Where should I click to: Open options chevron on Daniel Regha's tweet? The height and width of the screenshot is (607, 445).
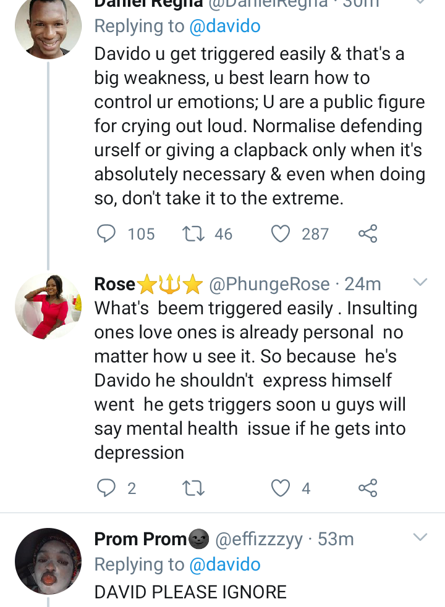(420, 3)
